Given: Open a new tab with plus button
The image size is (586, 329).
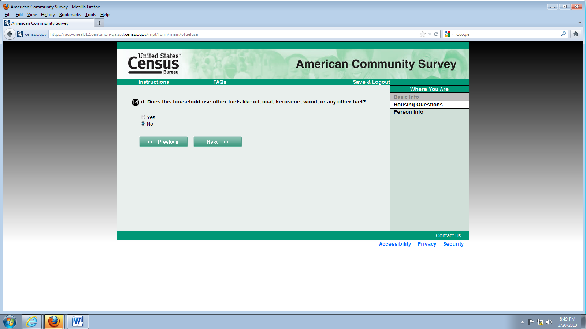Looking at the screenshot, I should point(99,23).
